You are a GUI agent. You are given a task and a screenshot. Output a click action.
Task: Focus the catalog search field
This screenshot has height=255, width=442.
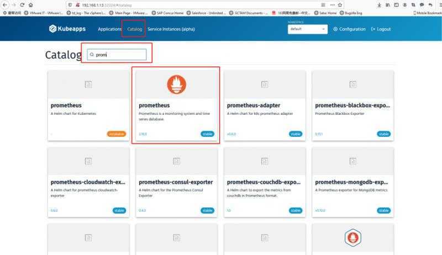[117, 55]
